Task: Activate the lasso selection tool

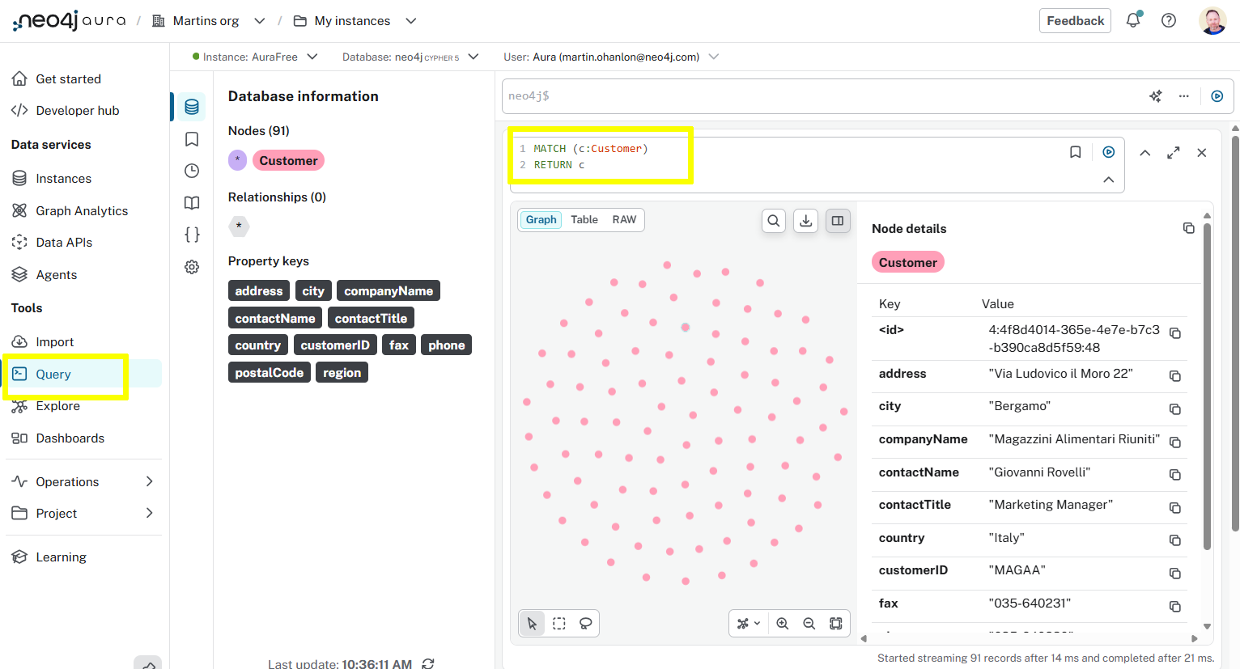Action: click(x=585, y=623)
